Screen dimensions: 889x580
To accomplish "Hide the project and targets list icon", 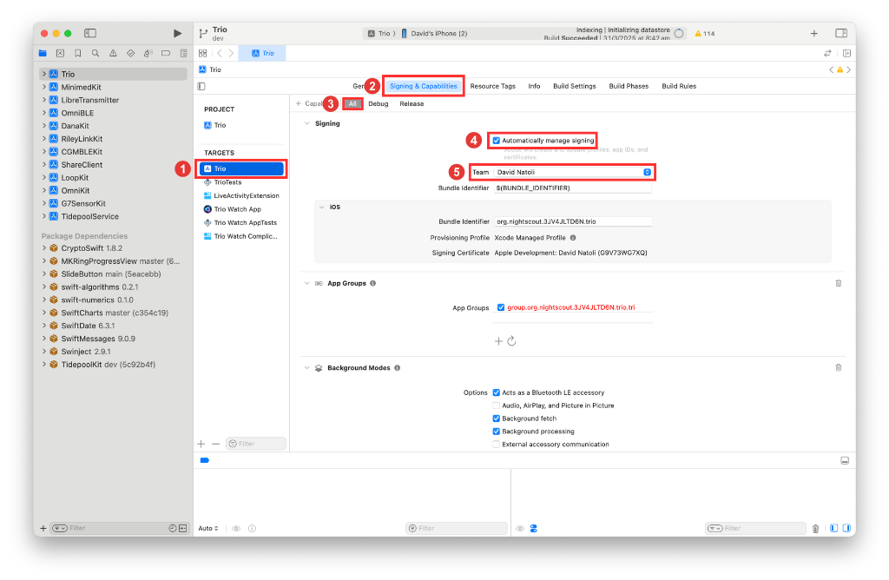I will (201, 86).
